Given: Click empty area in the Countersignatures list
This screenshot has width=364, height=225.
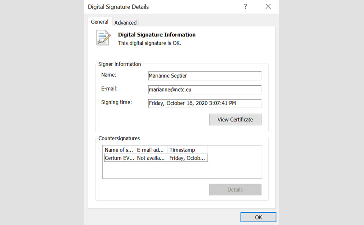Looking at the screenshot, I should click(182, 170).
